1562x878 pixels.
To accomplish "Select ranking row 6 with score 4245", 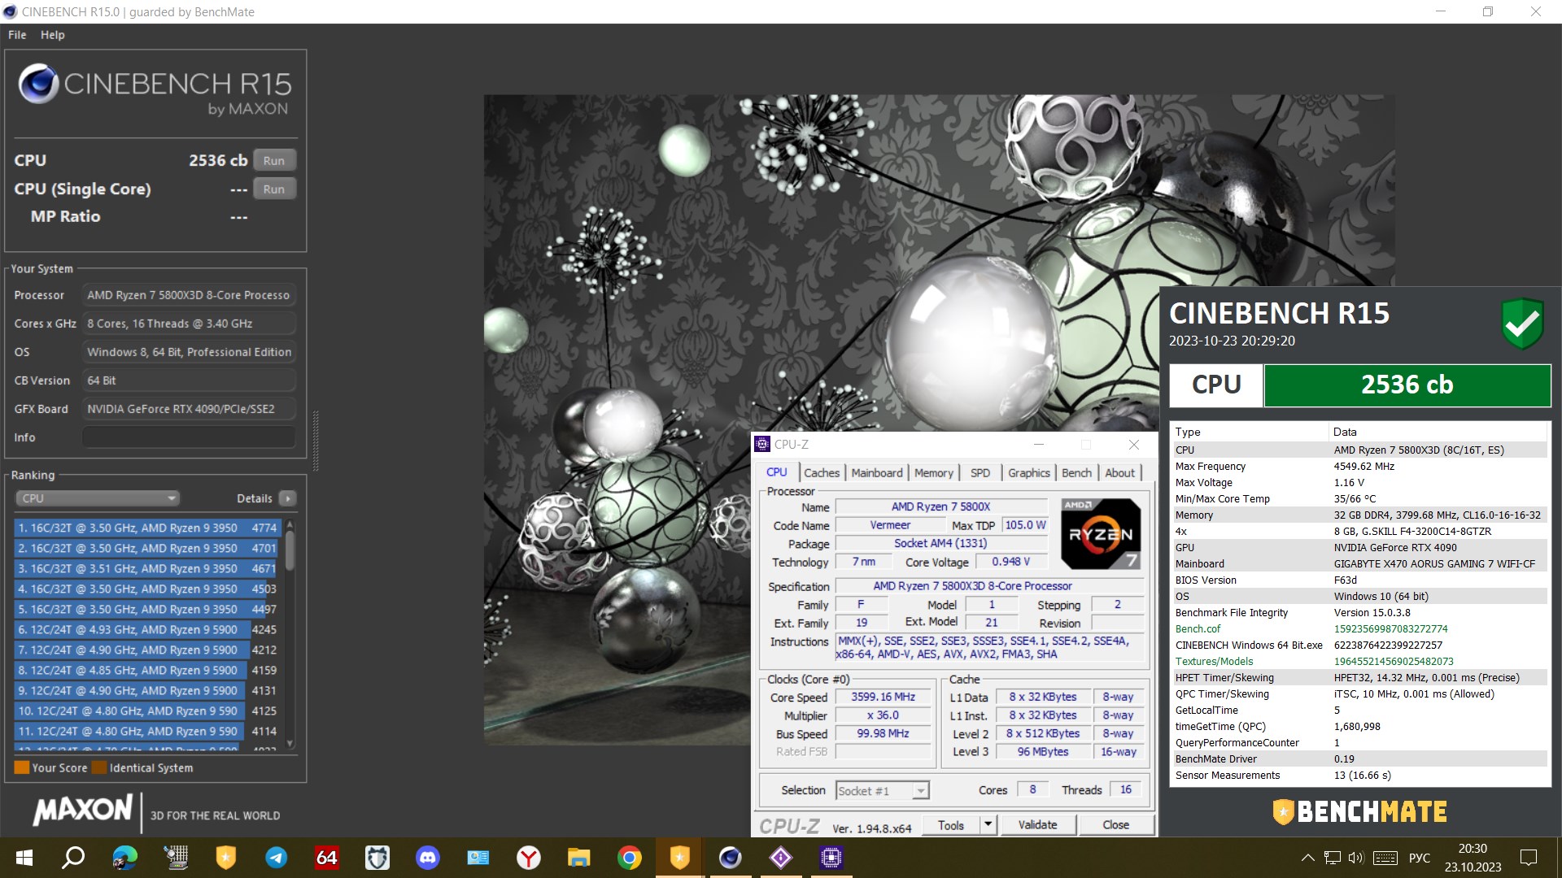I will (147, 629).
